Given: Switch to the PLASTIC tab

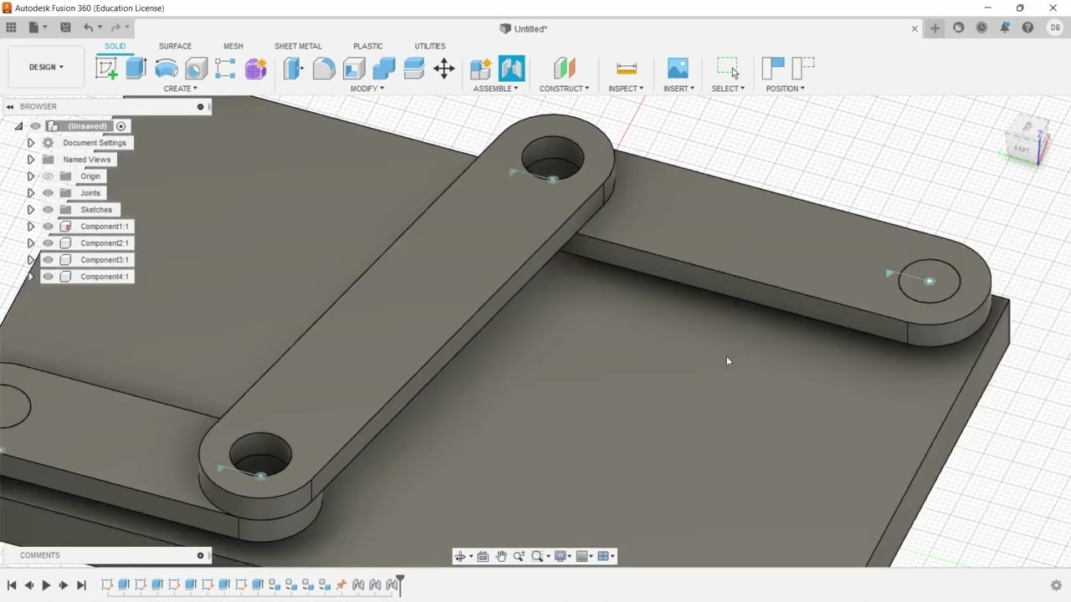Looking at the screenshot, I should [368, 46].
